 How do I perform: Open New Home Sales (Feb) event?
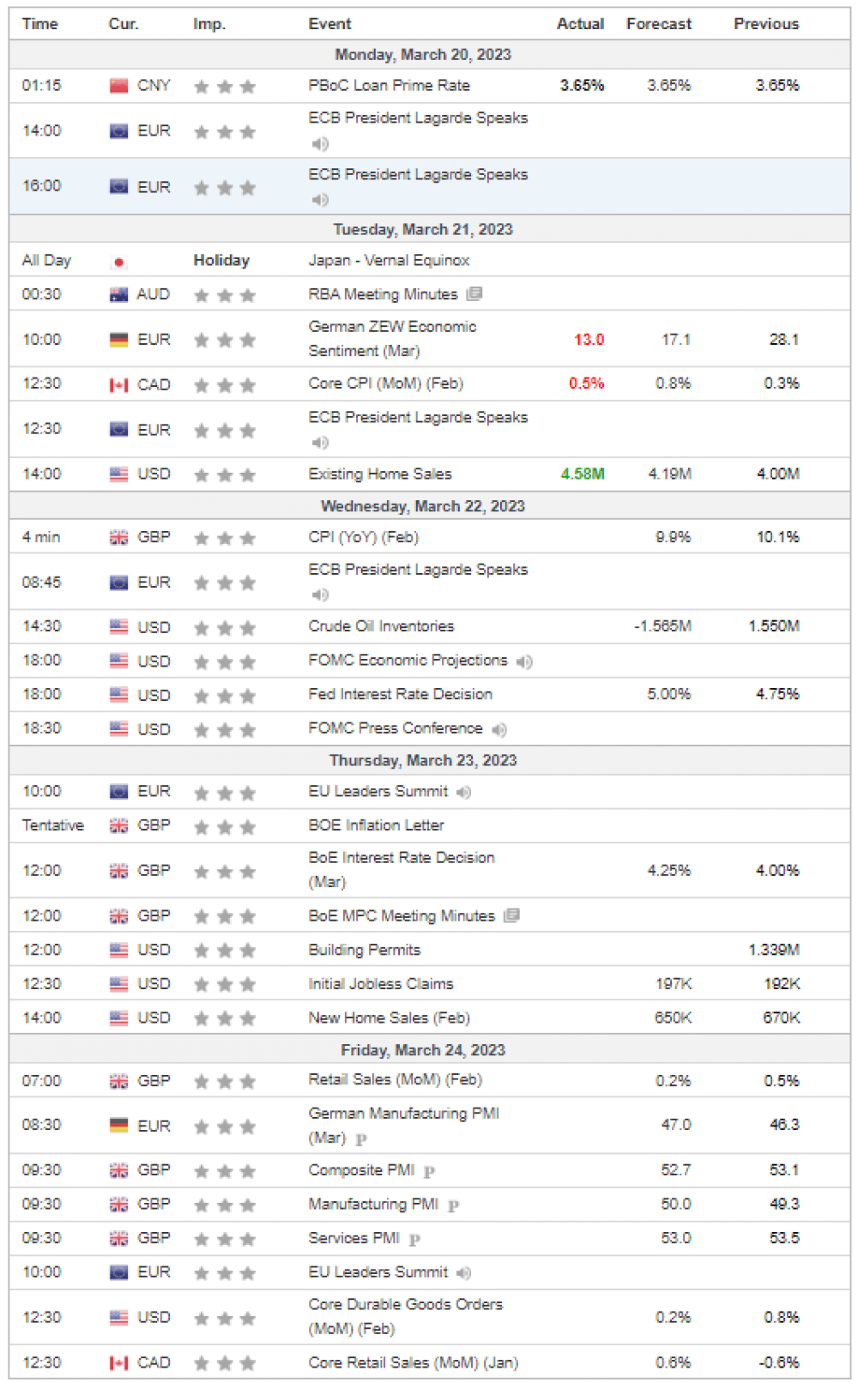tap(390, 1018)
